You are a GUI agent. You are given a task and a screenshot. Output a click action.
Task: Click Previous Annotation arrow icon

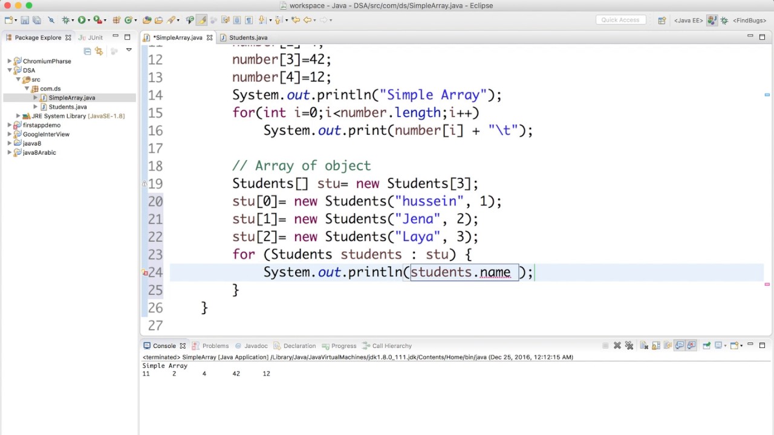[x=278, y=20]
